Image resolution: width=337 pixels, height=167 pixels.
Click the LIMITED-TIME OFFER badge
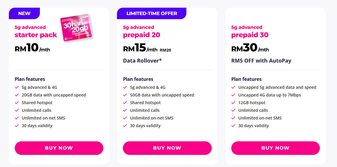152,13
